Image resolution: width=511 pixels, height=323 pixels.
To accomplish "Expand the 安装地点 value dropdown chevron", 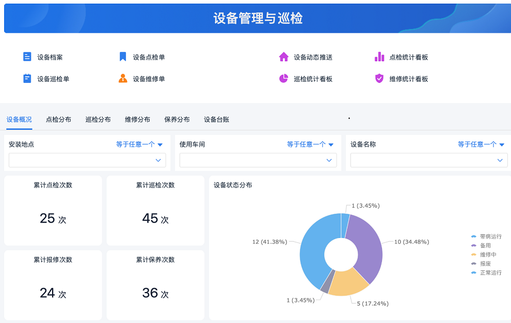I will [x=158, y=160].
